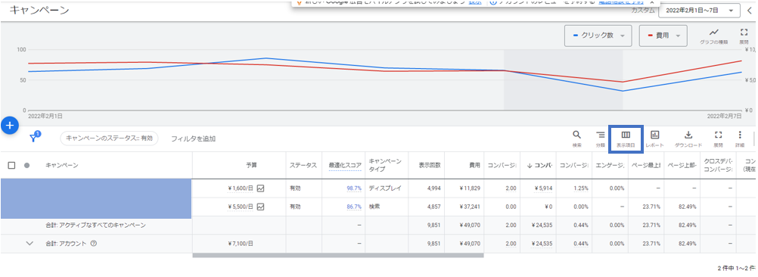Sort by ステータス column header
The image size is (758, 277).
[303, 165]
